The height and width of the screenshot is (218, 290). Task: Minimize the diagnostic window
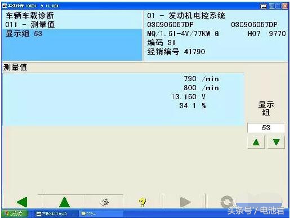coord(271,6)
